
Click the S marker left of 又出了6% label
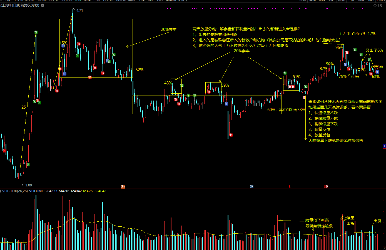click(361, 55)
